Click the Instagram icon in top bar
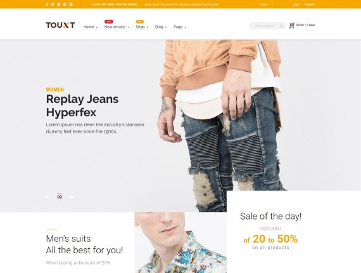Screen dimensions: 361x273 [71, 4]
